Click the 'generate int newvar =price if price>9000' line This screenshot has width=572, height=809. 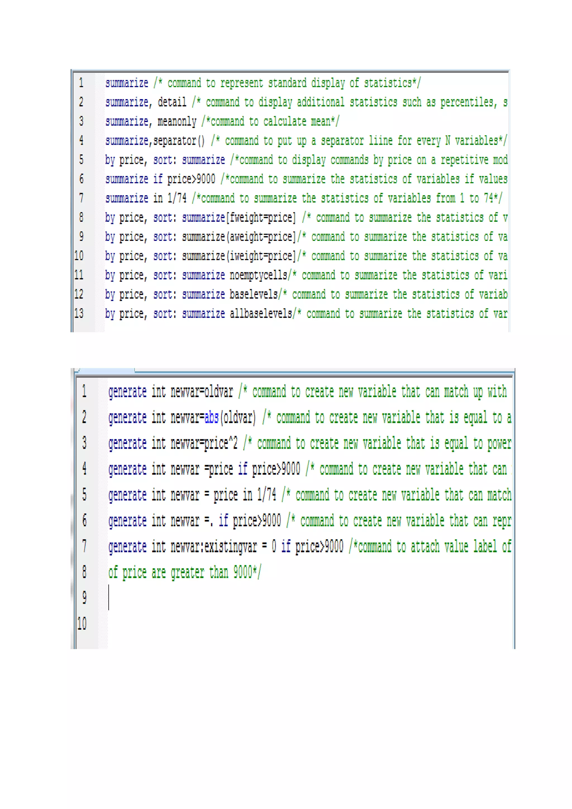(x=310, y=469)
